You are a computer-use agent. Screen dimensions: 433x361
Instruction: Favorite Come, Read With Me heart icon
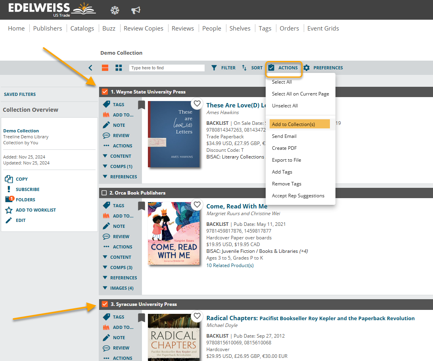[197, 205]
